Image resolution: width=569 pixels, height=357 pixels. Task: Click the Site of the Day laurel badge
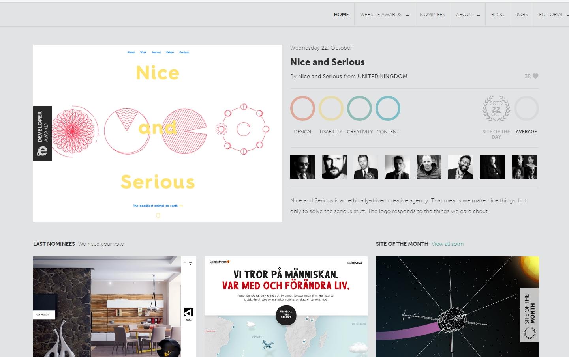pyautogui.click(x=496, y=108)
